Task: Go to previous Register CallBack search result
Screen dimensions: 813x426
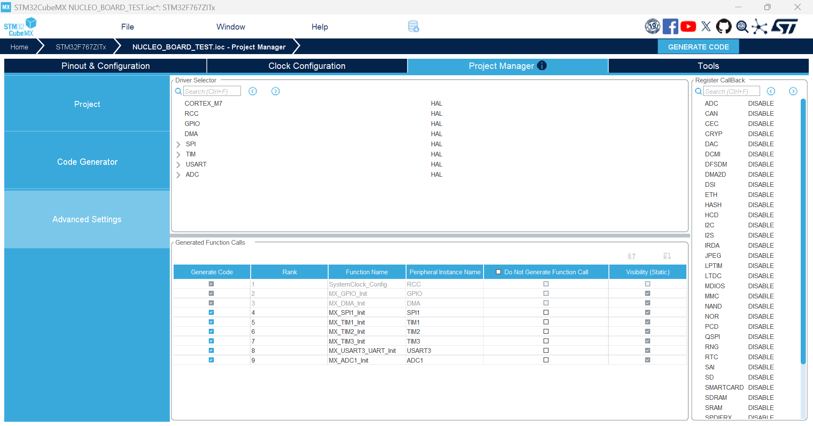Action: [771, 91]
